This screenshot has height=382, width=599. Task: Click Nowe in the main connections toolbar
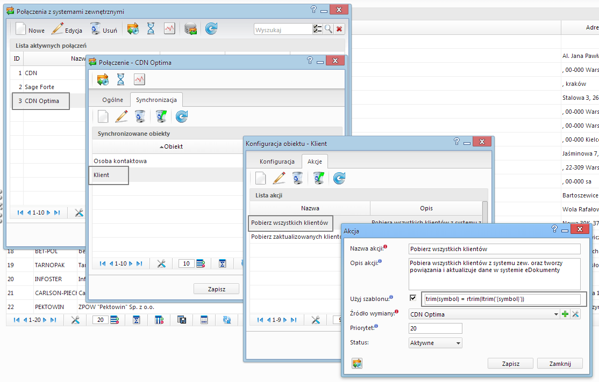(x=30, y=30)
